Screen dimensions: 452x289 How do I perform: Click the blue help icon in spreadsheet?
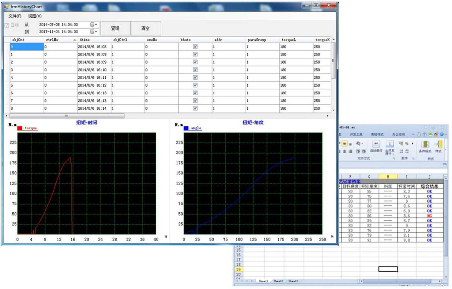pos(442,134)
